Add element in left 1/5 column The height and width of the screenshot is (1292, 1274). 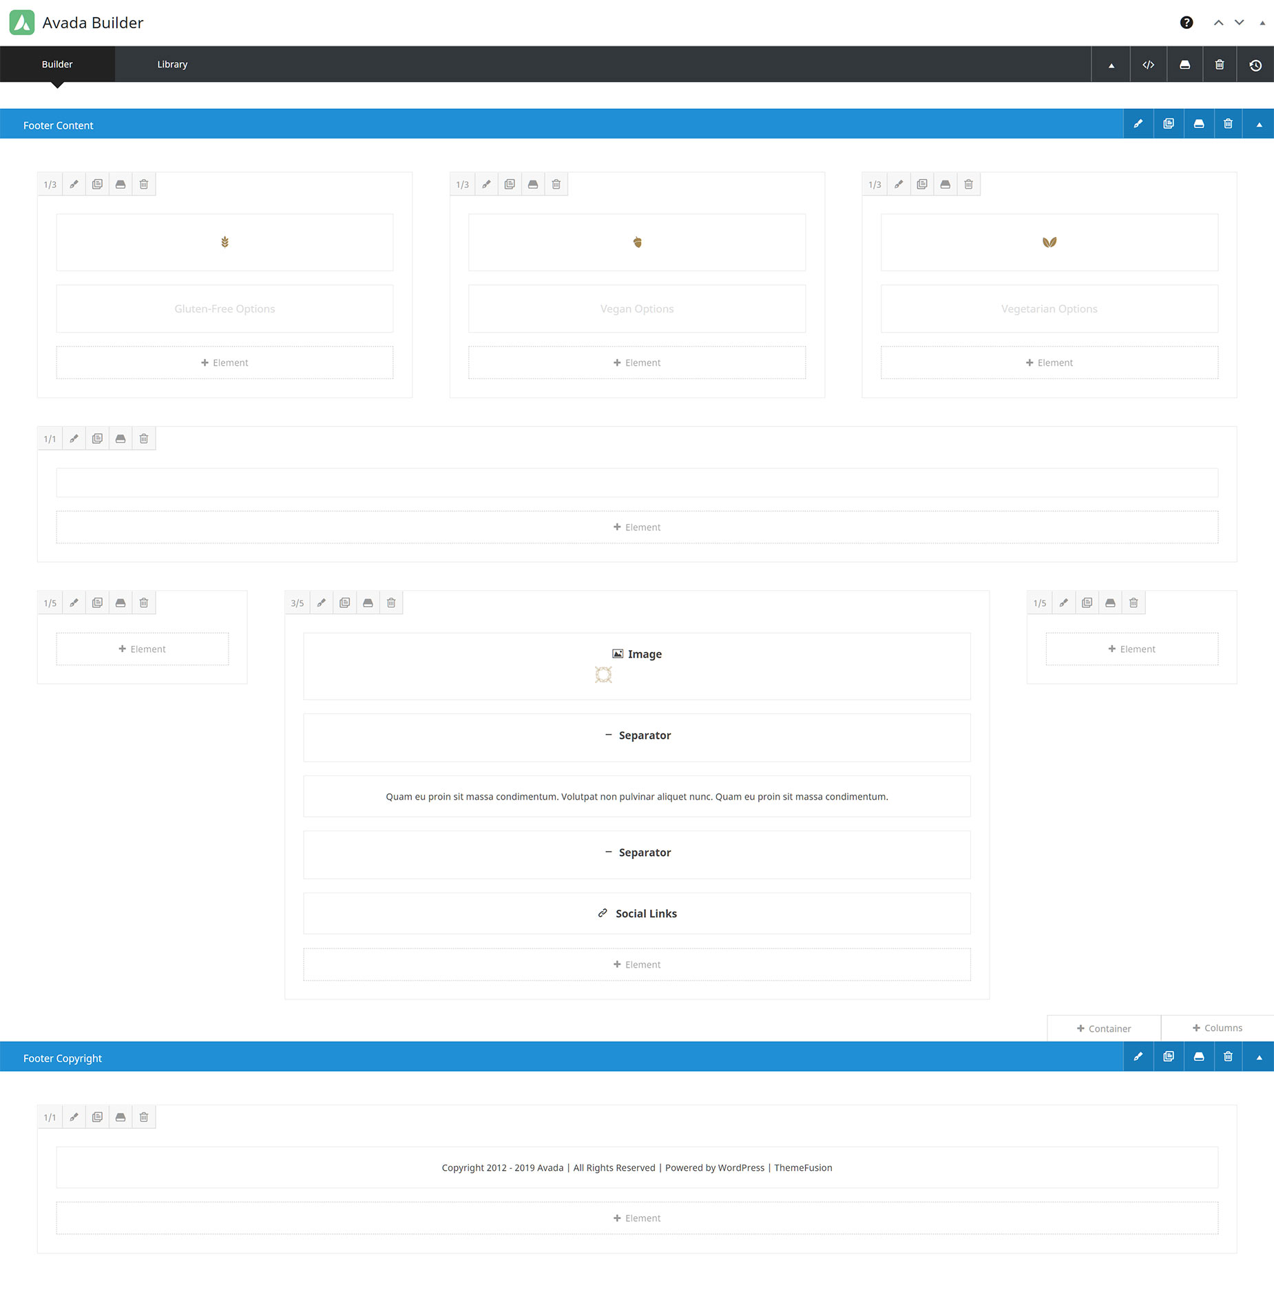[143, 649]
